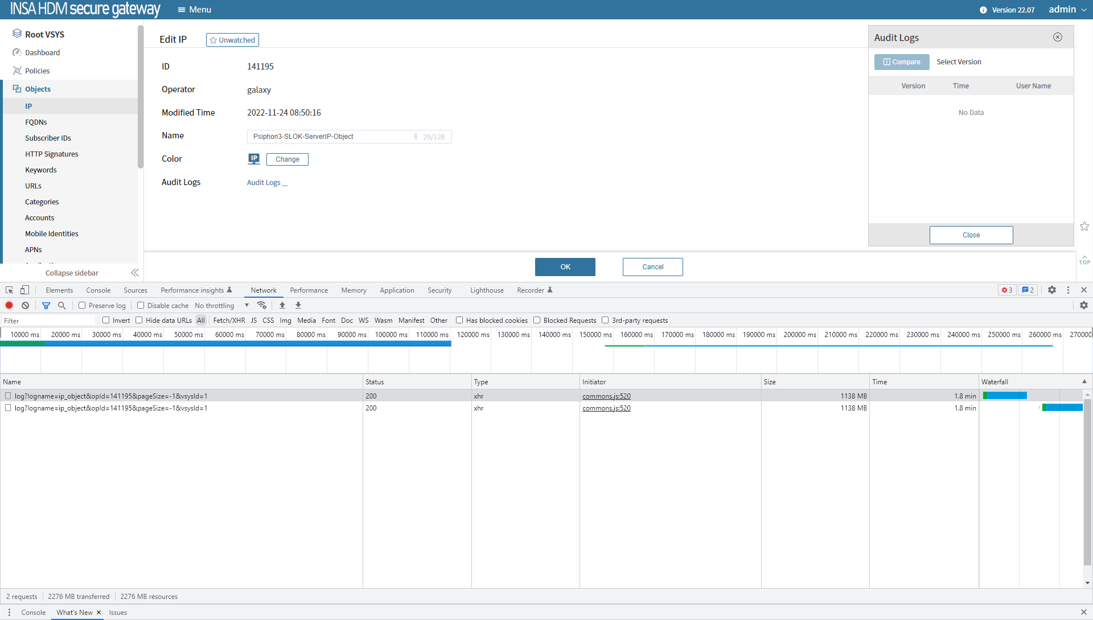Open the Menu in top bar
This screenshot has height=620, width=1093.
tap(194, 10)
